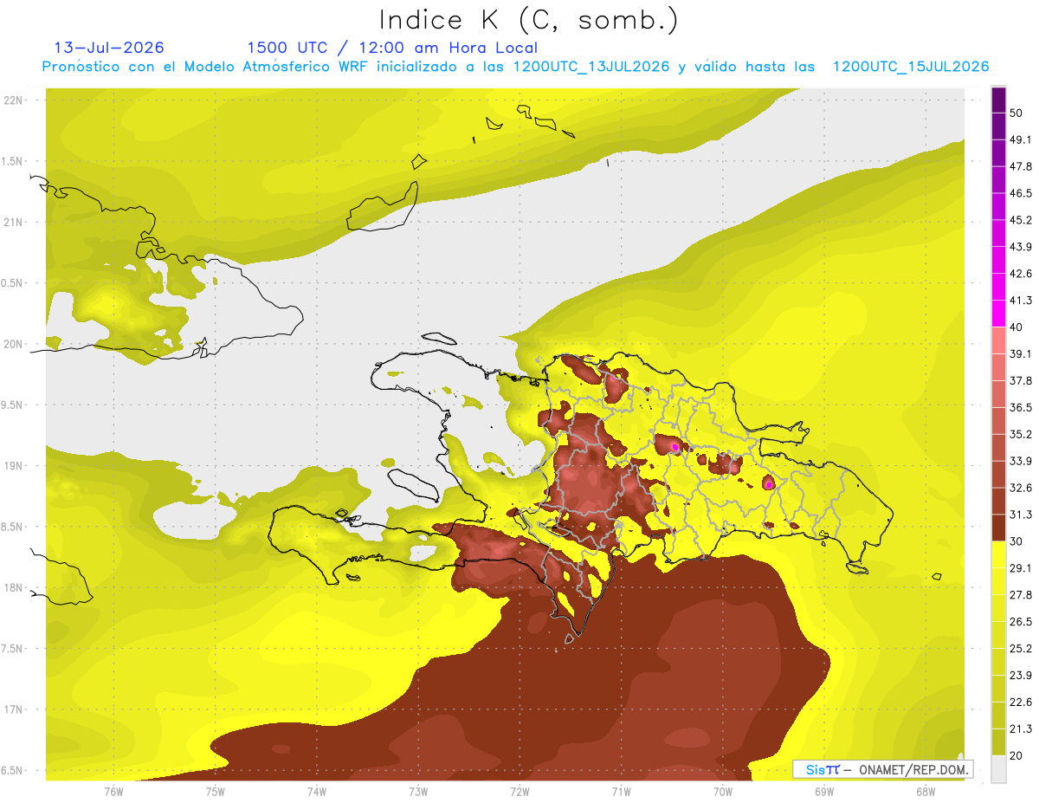The height and width of the screenshot is (803, 1039).
Task: Click the colorbar label '46.5'
Action: pos(1021,194)
